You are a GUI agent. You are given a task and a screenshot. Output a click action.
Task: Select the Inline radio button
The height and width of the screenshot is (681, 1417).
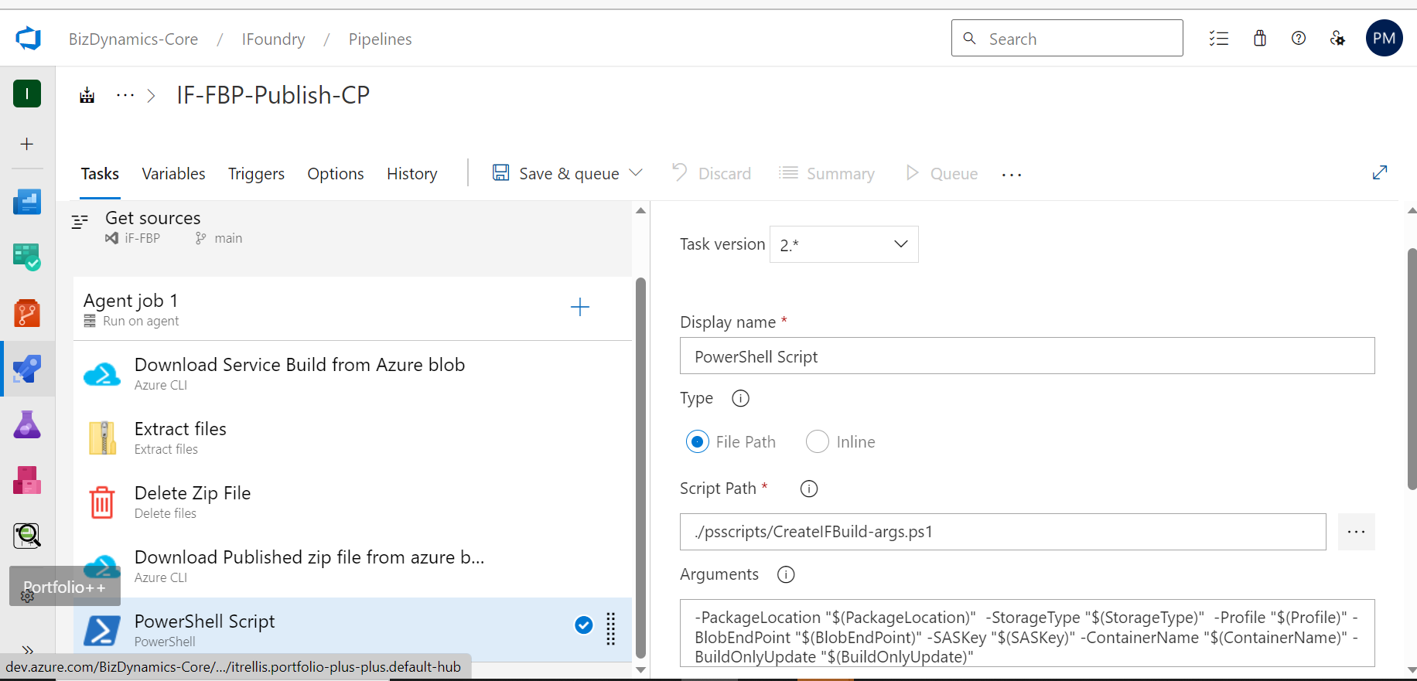(818, 441)
